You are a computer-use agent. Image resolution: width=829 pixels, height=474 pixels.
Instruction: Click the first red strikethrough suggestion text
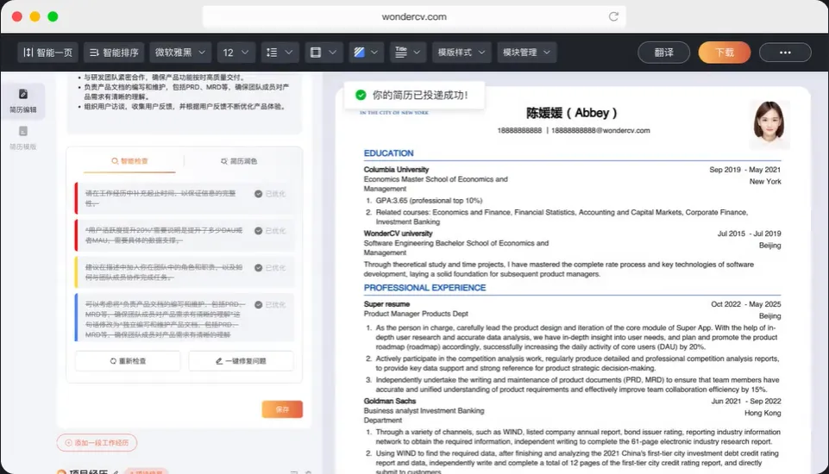(x=160, y=198)
